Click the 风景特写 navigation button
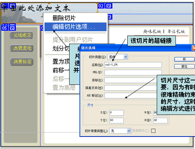195x149 pixels. point(22,62)
